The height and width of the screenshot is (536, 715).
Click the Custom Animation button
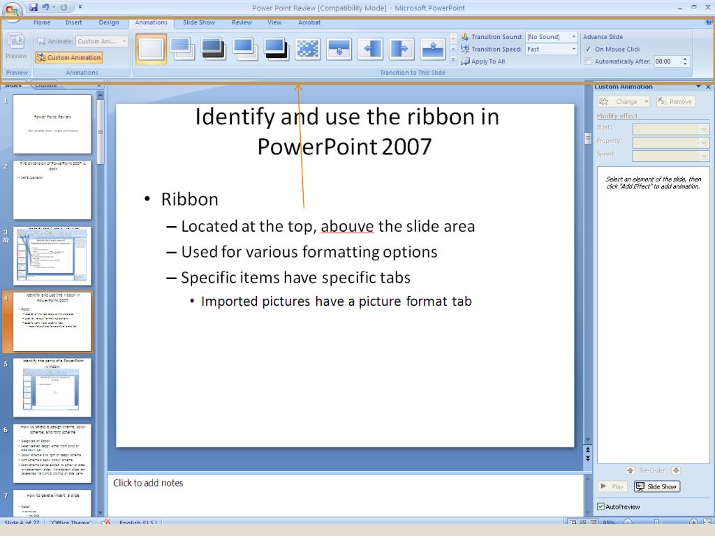point(69,57)
